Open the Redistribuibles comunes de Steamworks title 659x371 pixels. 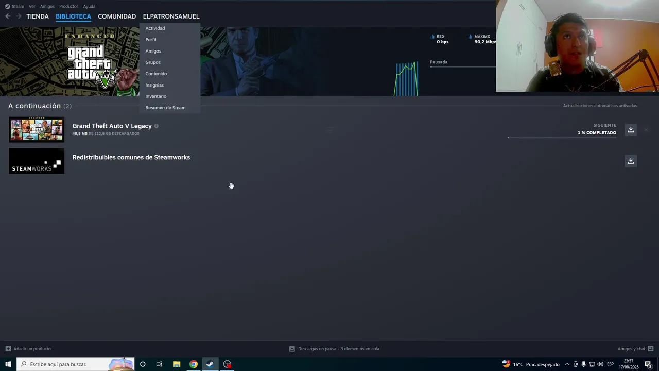[131, 157]
